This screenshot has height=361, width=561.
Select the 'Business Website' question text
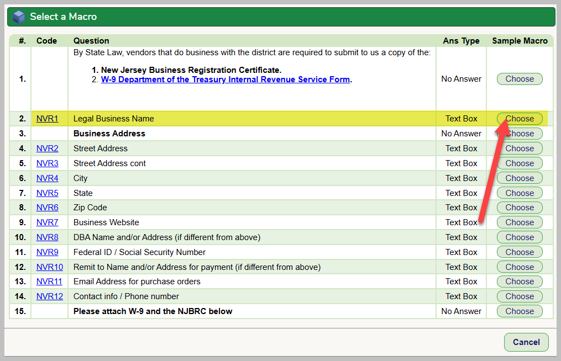coord(106,222)
